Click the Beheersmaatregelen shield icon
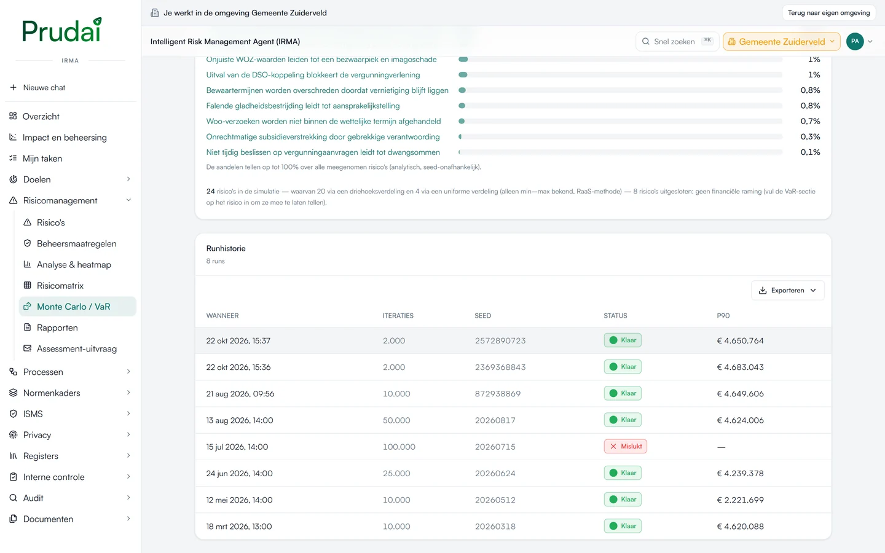885x553 pixels. coord(27,243)
